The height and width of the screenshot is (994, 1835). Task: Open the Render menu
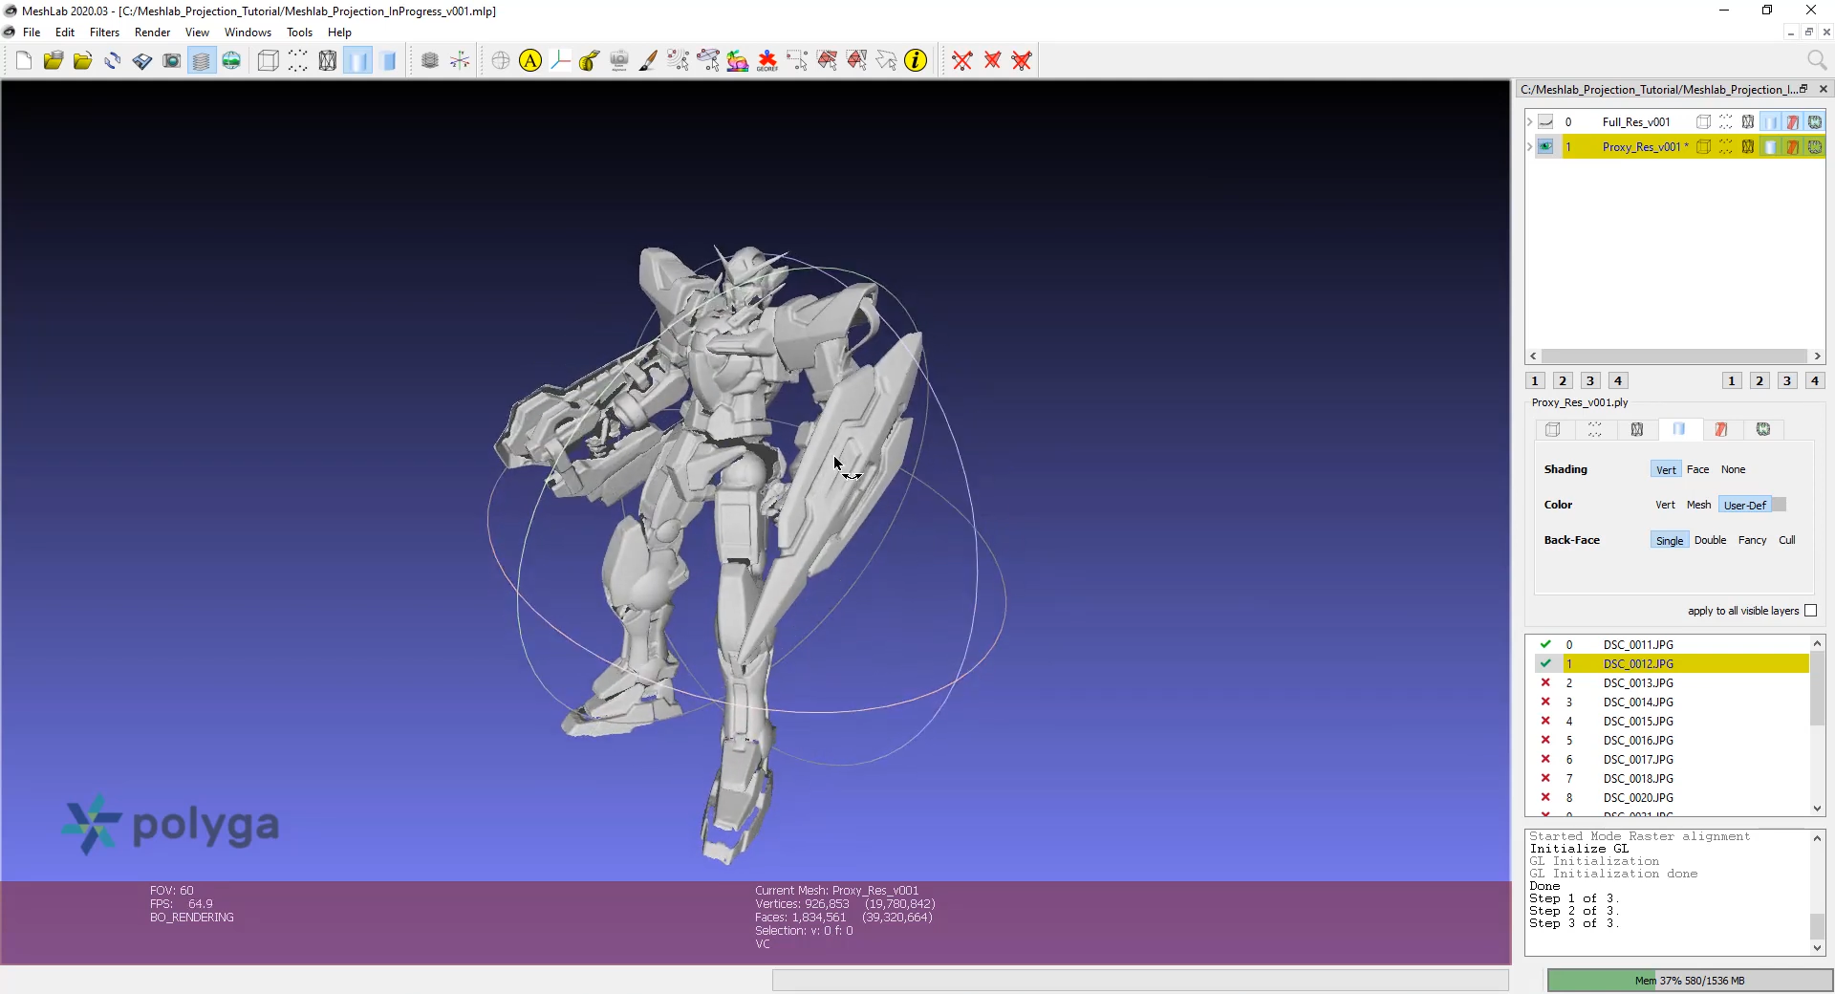(x=152, y=32)
